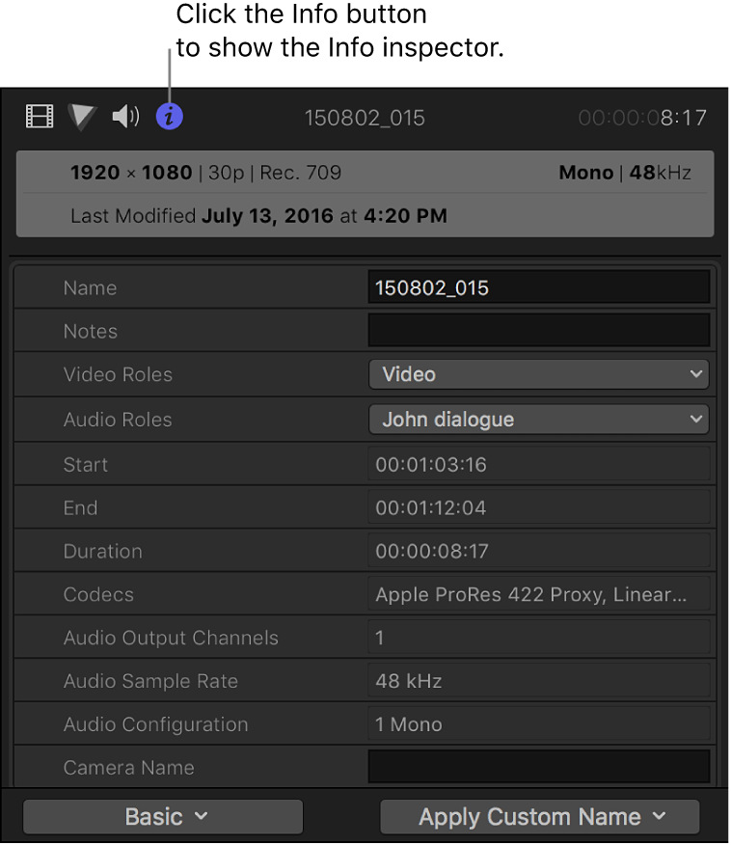
Task: Expand the Basic metadata view menu
Action: pos(162,816)
